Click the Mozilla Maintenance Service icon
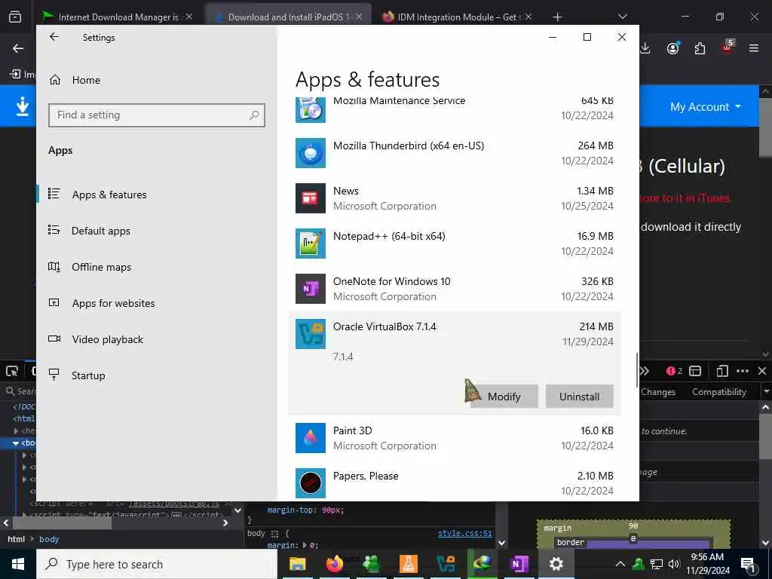The height and width of the screenshot is (579, 772). tap(310, 110)
